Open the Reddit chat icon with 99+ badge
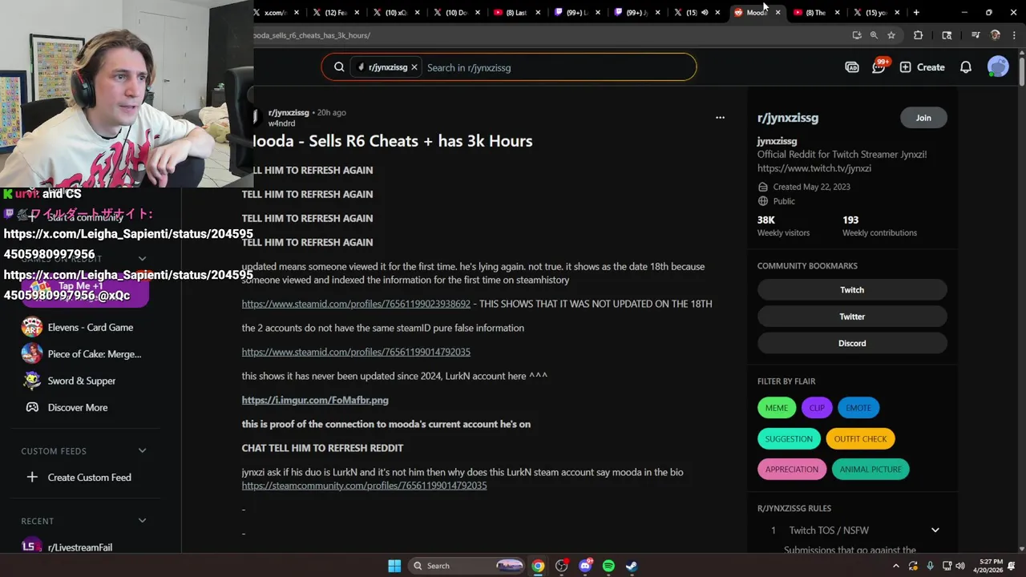 [879, 67]
